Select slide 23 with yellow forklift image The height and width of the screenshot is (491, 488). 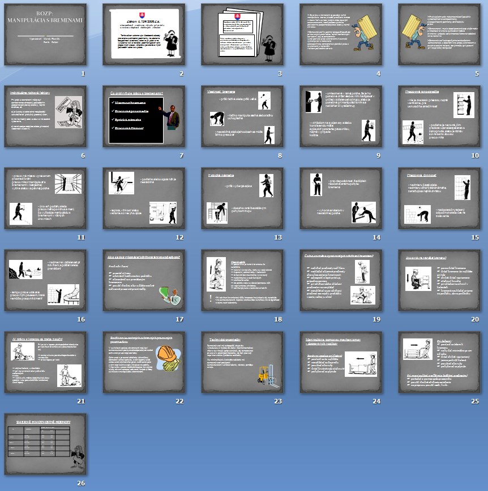pos(242,363)
